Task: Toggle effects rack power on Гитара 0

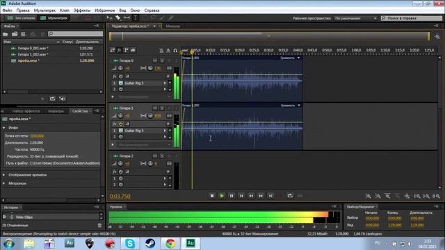Action: point(121,76)
